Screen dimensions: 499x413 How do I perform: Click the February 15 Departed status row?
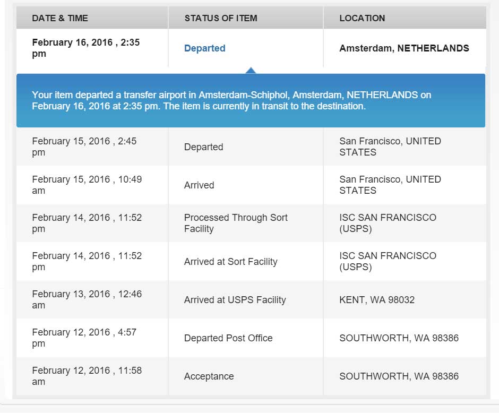[203, 147]
